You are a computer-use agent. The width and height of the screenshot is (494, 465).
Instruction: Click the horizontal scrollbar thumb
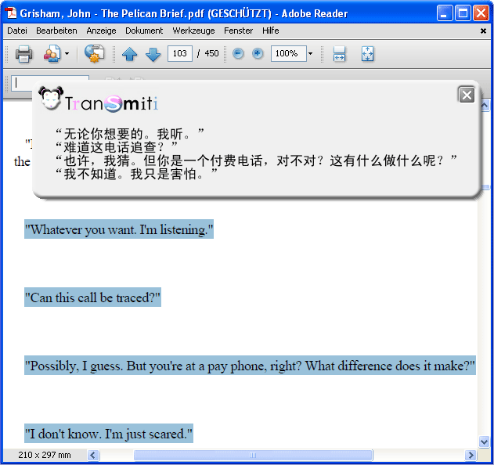254,456
